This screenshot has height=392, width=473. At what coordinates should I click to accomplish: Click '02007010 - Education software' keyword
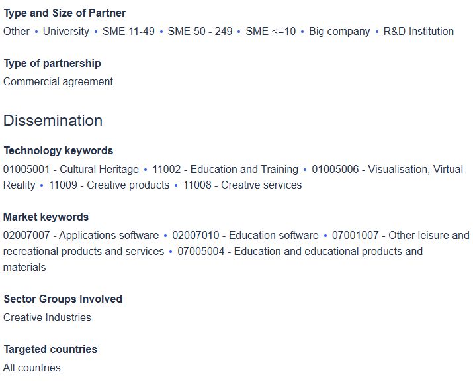click(x=245, y=235)
